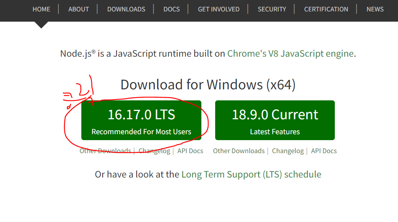Open API Docs for the Current version
This screenshot has width=398, height=222.
coord(324,151)
